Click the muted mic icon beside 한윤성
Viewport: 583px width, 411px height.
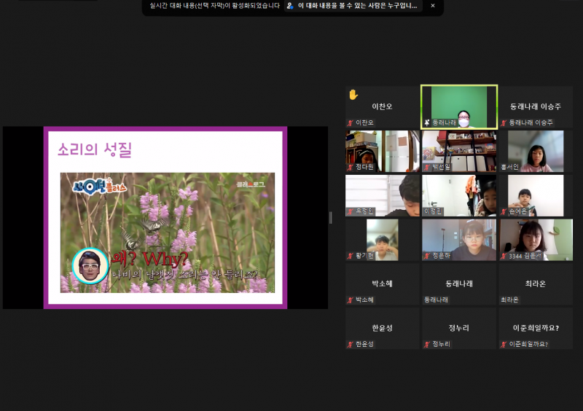coord(350,345)
